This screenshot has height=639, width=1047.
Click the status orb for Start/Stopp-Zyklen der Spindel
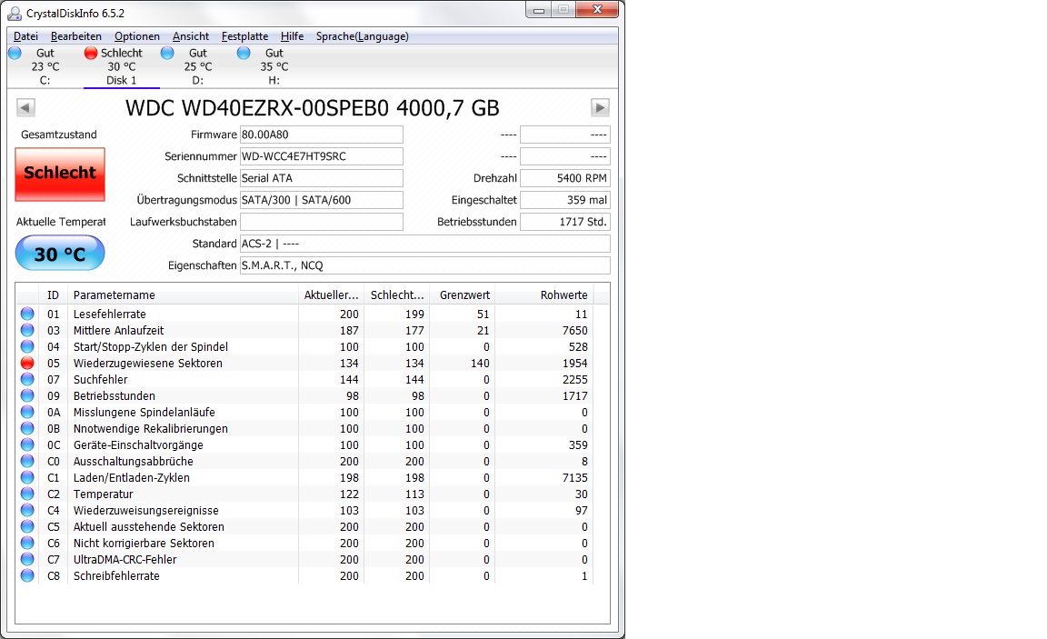[27, 346]
